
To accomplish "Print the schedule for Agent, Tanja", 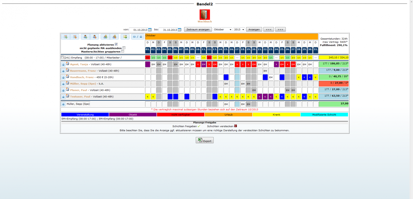I will 63,64.
